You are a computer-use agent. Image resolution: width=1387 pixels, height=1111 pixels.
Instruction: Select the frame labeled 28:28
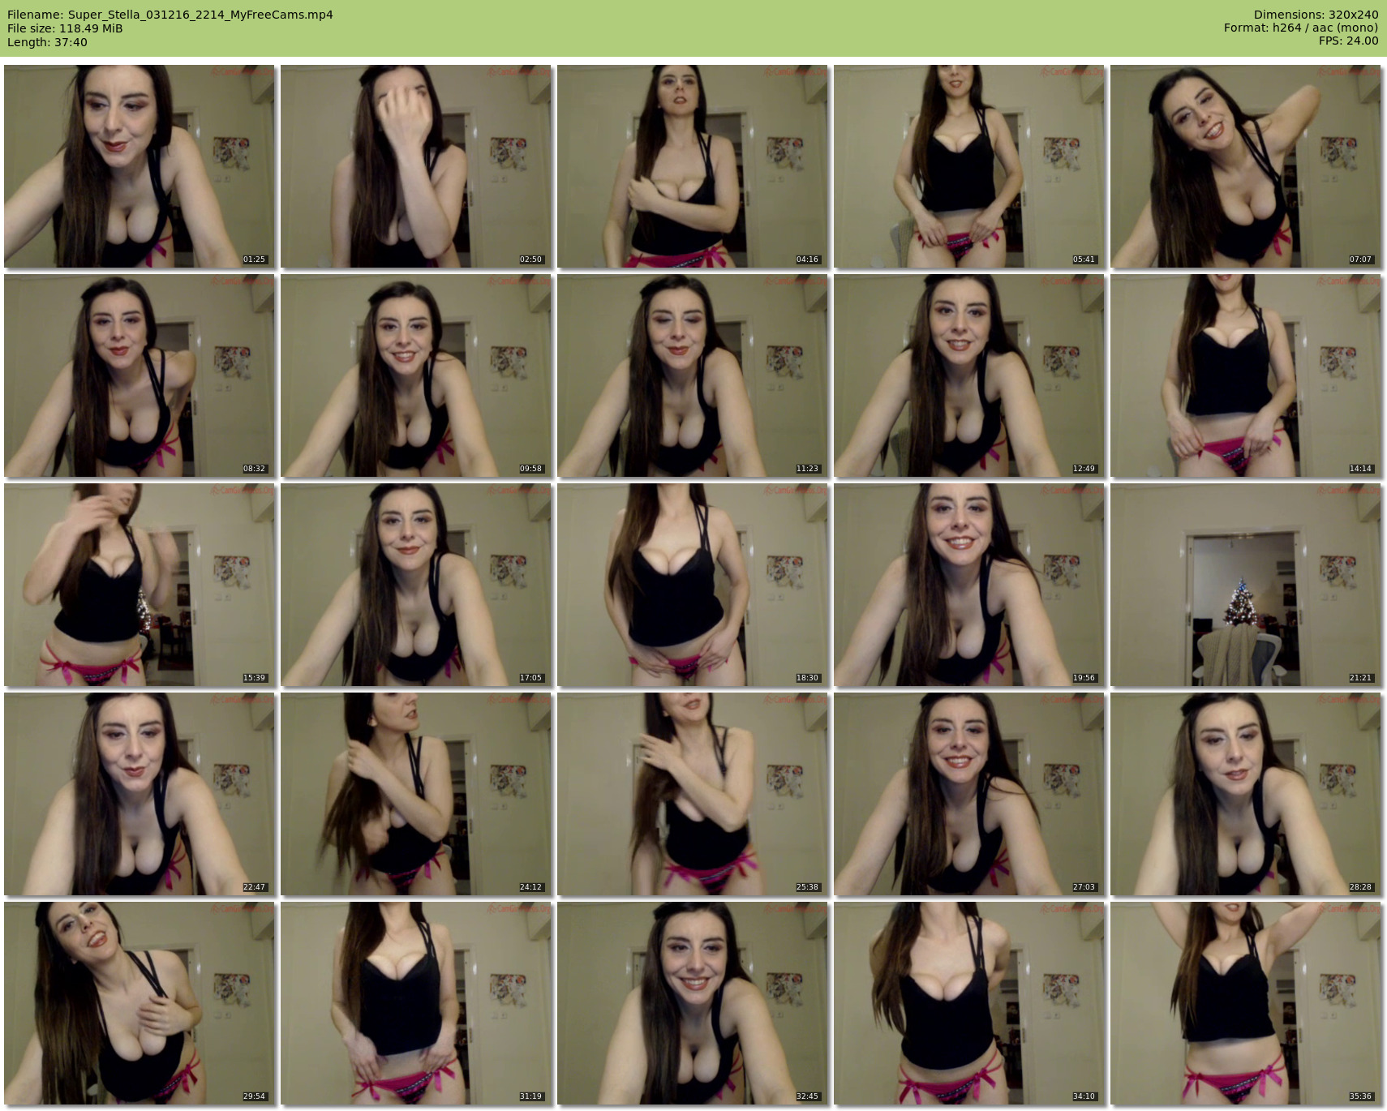[x=1246, y=794]
